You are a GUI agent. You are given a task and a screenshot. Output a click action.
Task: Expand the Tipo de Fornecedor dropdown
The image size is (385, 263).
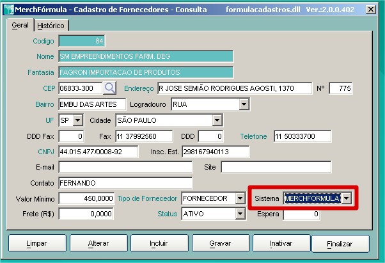[240, 199]
